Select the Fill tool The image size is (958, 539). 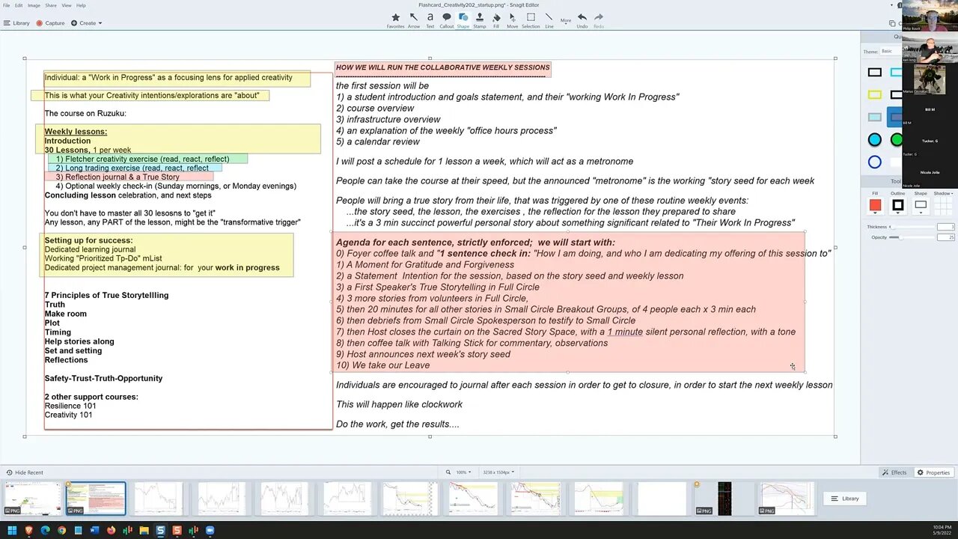click(x=496, y=20)
